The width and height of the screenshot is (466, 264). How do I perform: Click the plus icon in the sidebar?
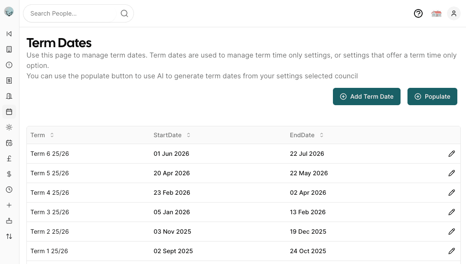click(x=9, y=205)
